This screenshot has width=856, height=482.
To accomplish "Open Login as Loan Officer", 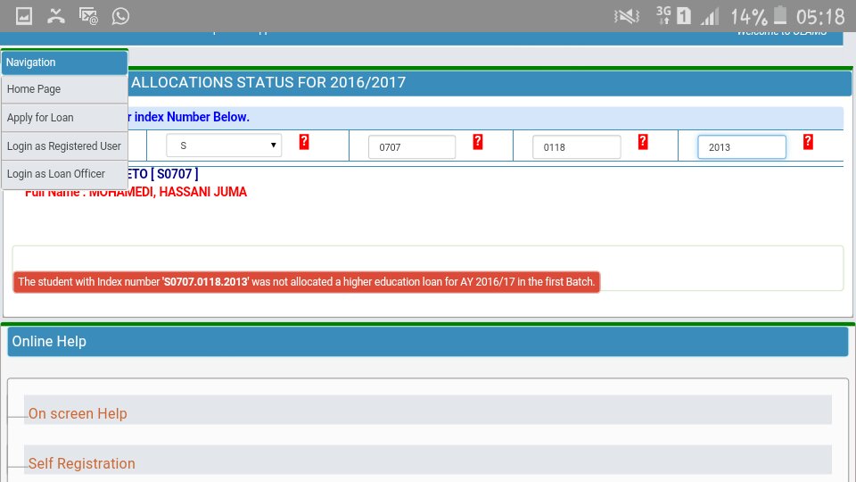I will (64, 174).
